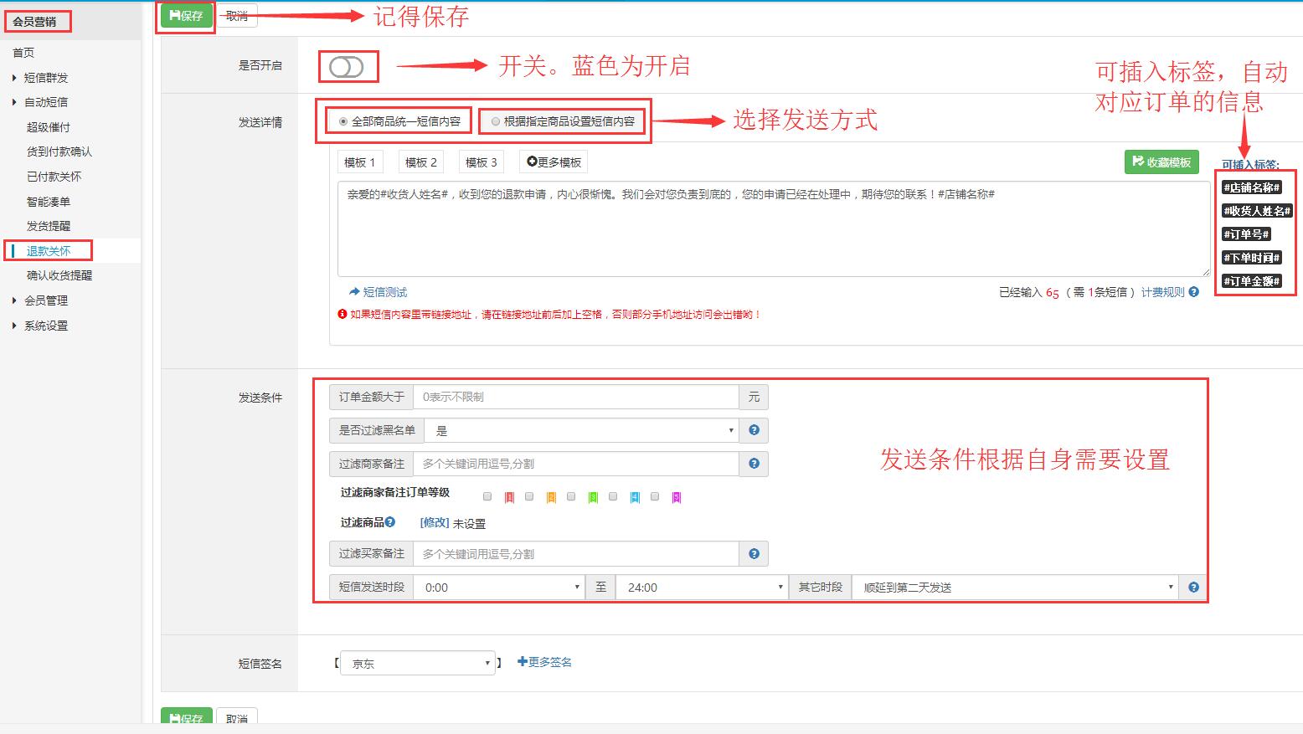
Task: Open 发货提醒 in the sidebar menu
Action: pyautogui.click(x=49, y=226)
